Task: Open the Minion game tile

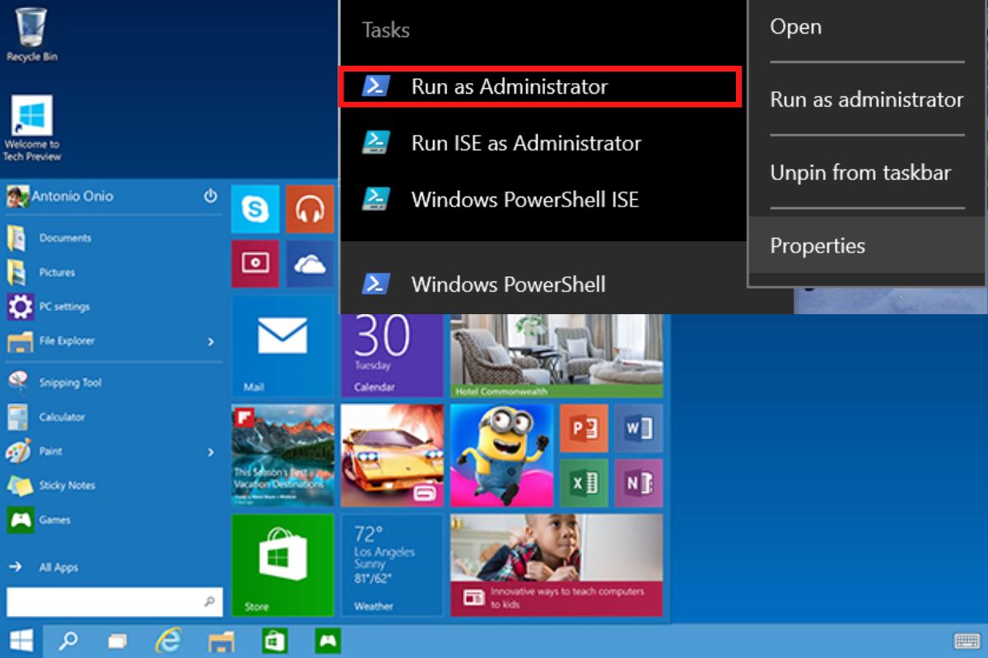Action: click(x=501, y=455)
